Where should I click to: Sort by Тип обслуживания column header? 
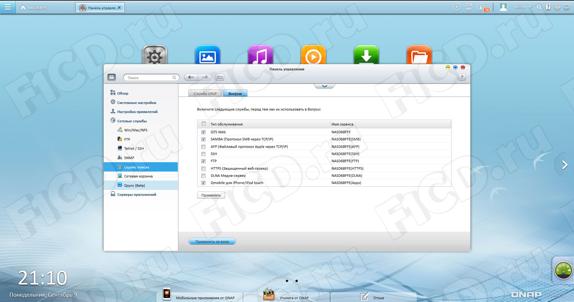tap(269, 124)
